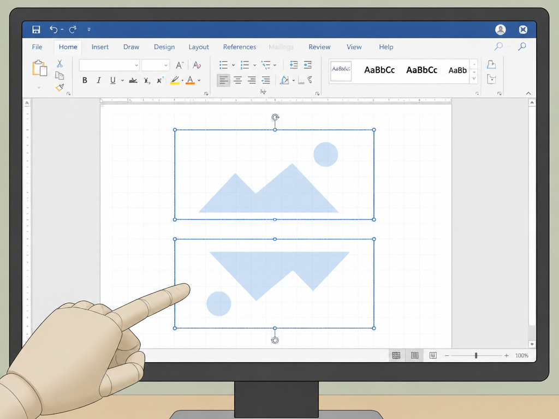Viewport: 559px width, 419px height.
Task: Click the Clear Formatting icon
Action: [197, 65]
